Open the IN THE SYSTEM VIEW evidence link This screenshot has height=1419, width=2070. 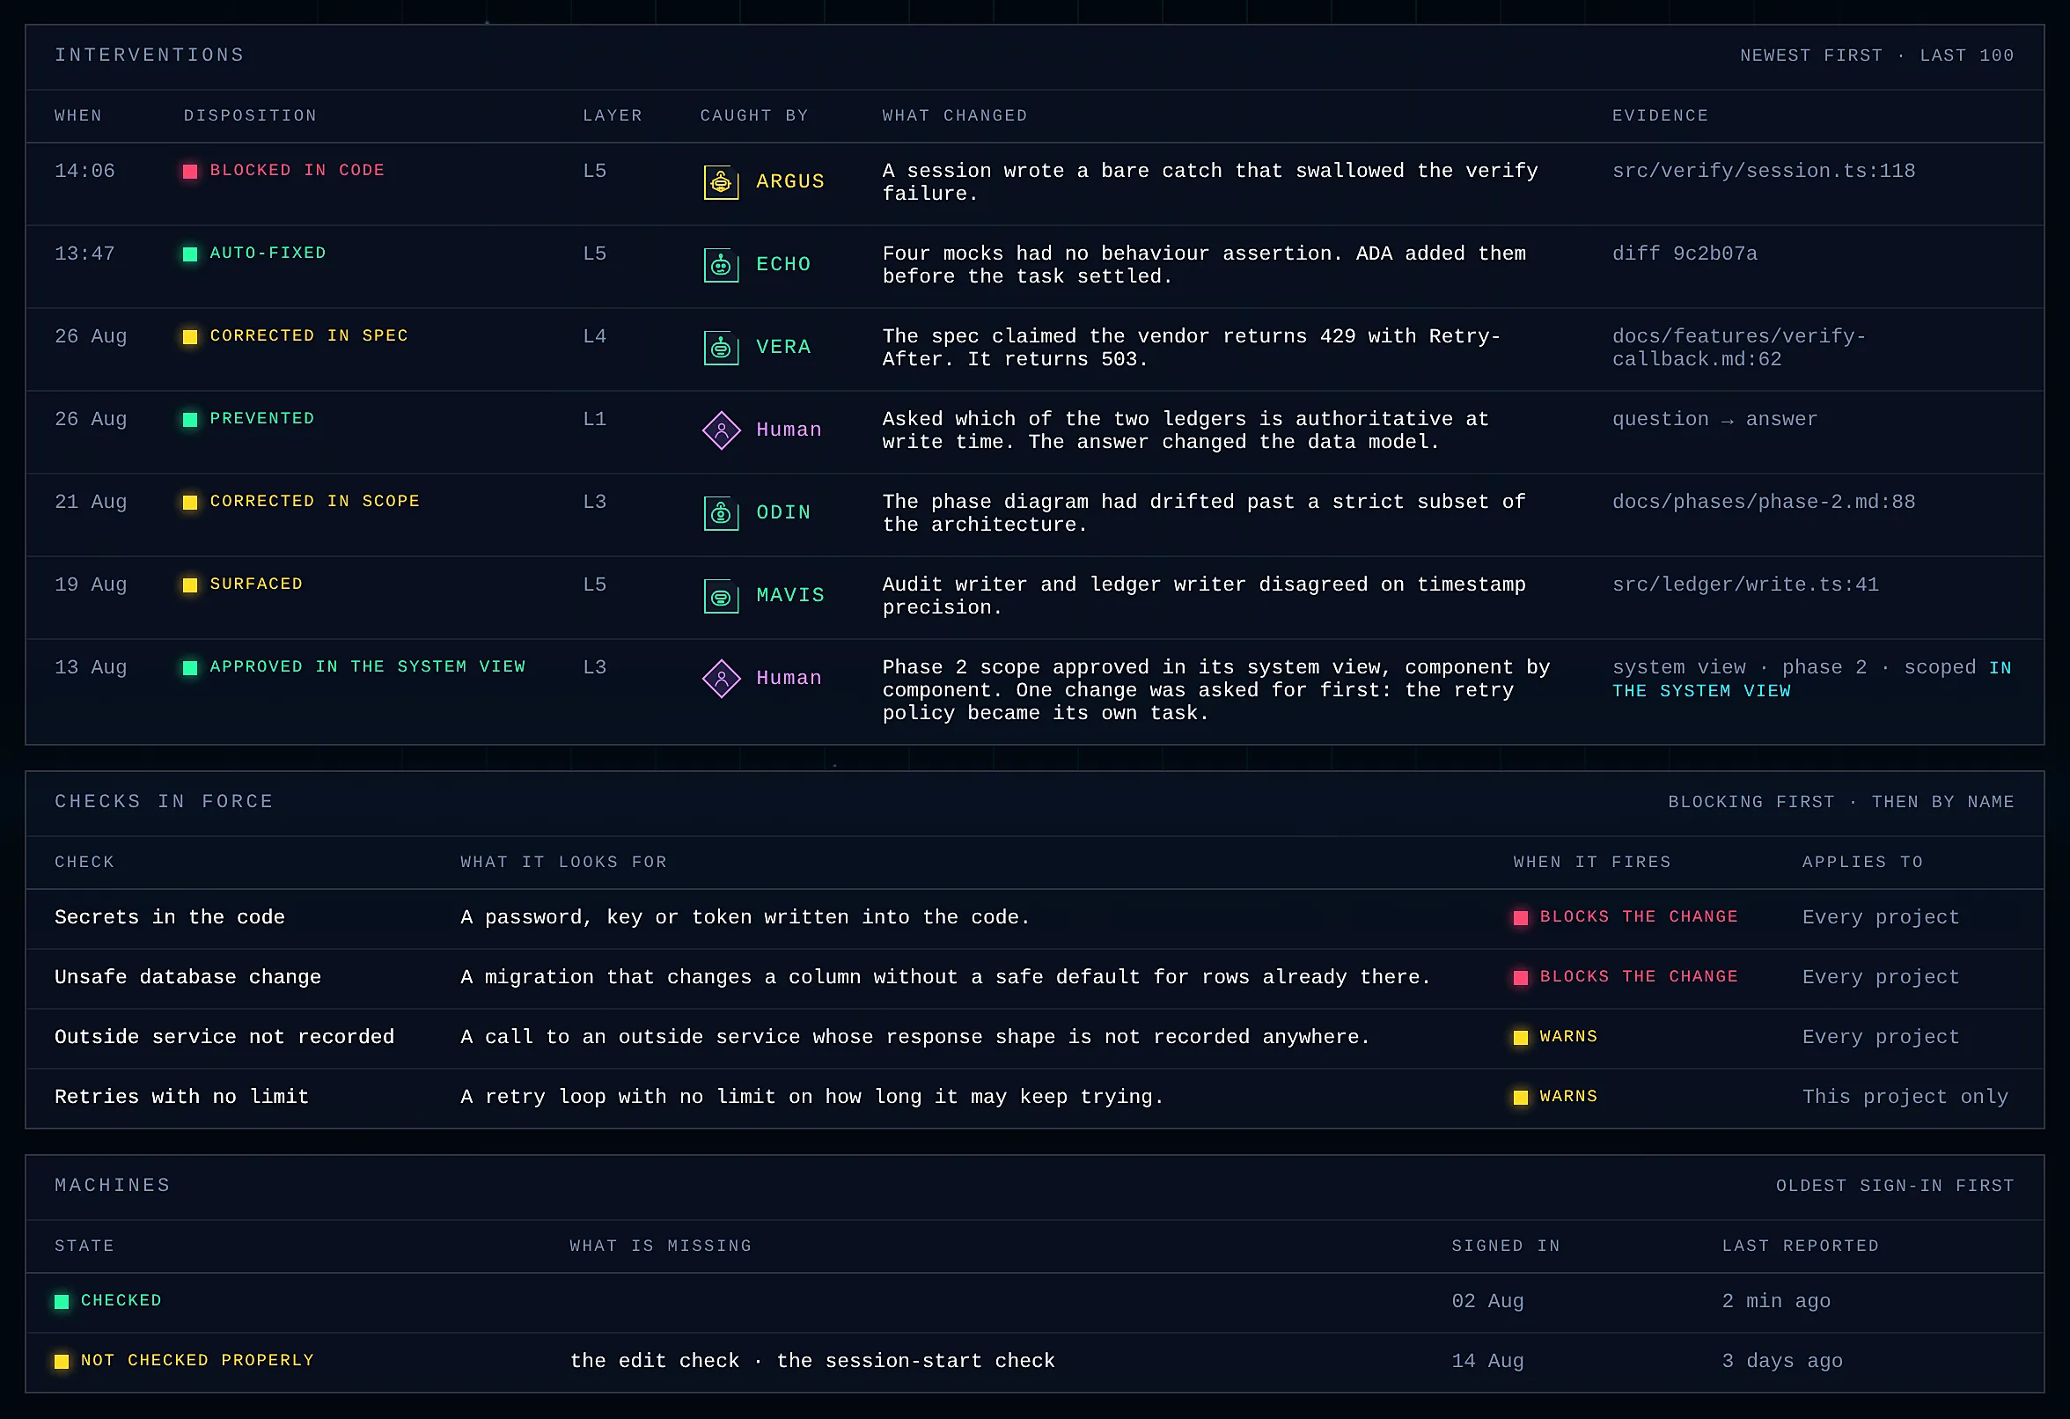click(x=1812, y=680)
